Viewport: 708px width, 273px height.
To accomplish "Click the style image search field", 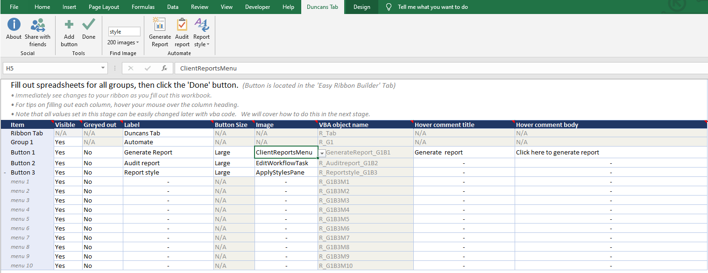I will (124, 31).
